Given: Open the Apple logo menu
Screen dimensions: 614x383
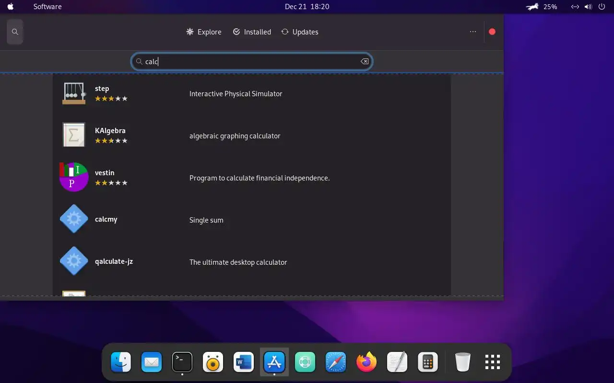Looking at the screenshot, I should point(11,7).
